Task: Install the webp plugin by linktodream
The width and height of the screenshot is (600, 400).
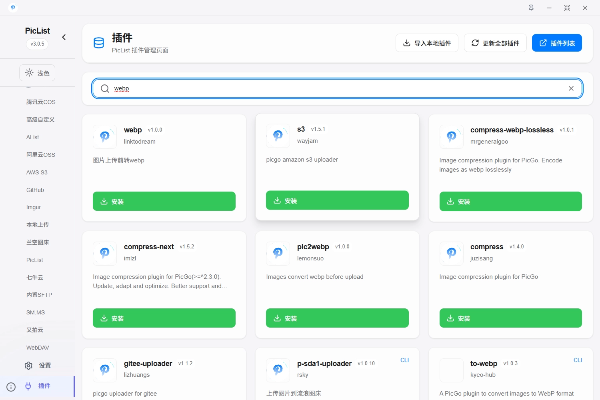Action: pyautogui.click(x=164, y=201)
